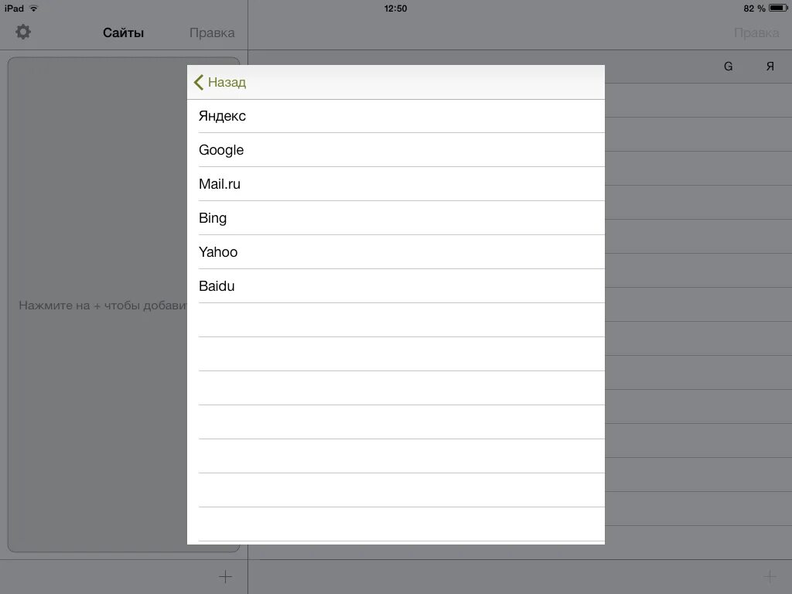The width and height of the screenshot is (792, 594).
Task: Select Yahoo search engine
Action: pos(395,251)
